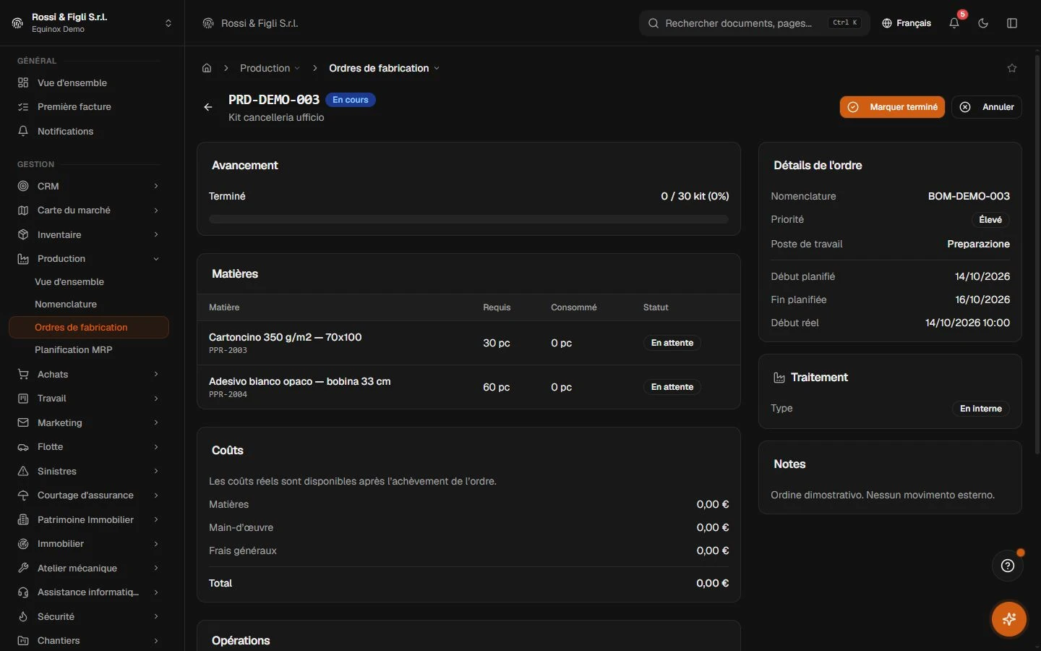This screenshot has width=1041, height=651.
Task: Add this page to favorites with the star
Action: tap(1012, 68)
